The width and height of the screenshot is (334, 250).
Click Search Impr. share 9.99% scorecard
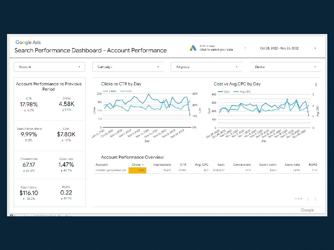(x=29, y=134)
